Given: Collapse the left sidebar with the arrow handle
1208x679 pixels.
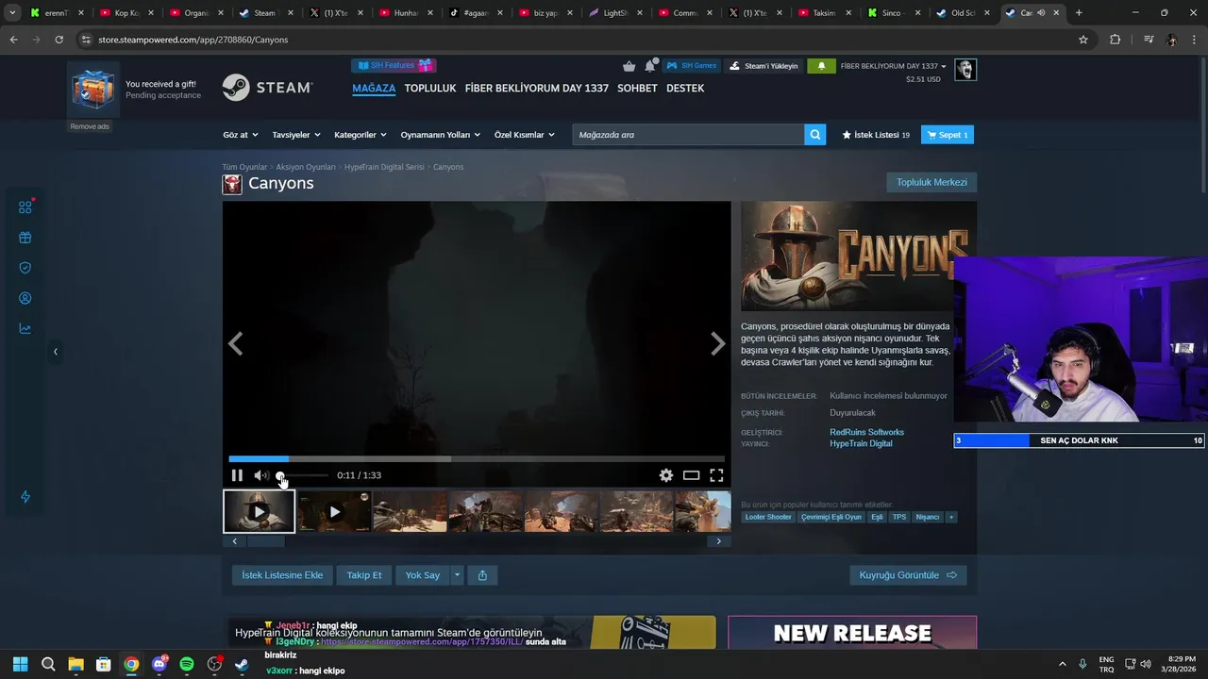Looking at the screenshot, I should 55,352.
